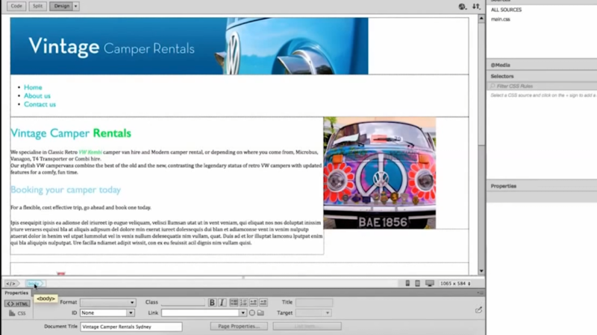Edit the Document Title field
Image resolution: width=597 pixels, height=335 pixels.
click(x=131, y=327)
